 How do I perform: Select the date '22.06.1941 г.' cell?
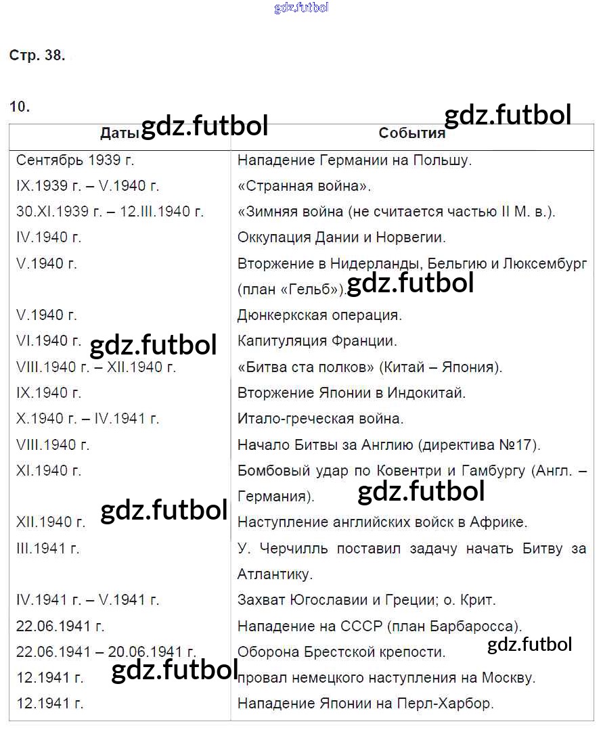click(60, 626)
